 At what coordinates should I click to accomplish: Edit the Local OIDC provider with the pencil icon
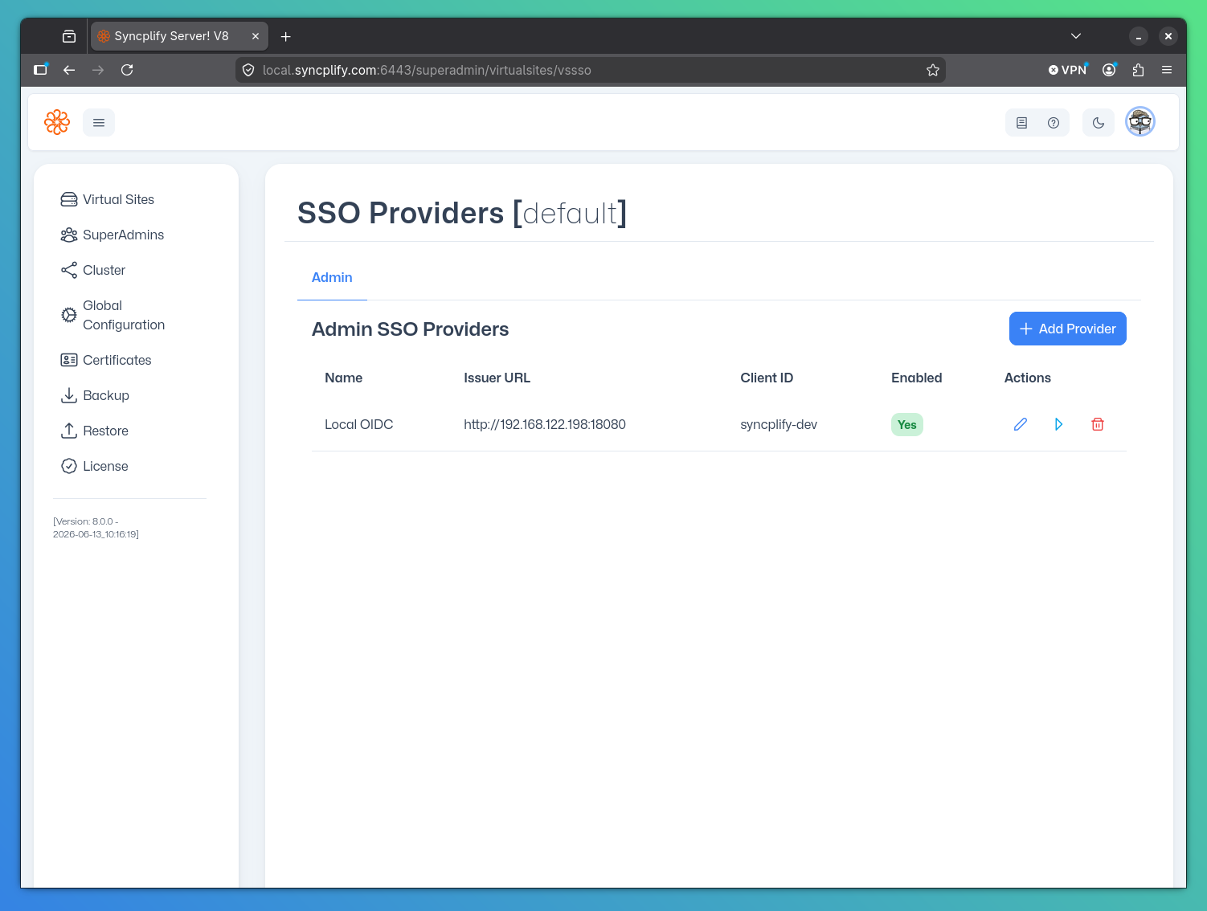click(1021, 424)
